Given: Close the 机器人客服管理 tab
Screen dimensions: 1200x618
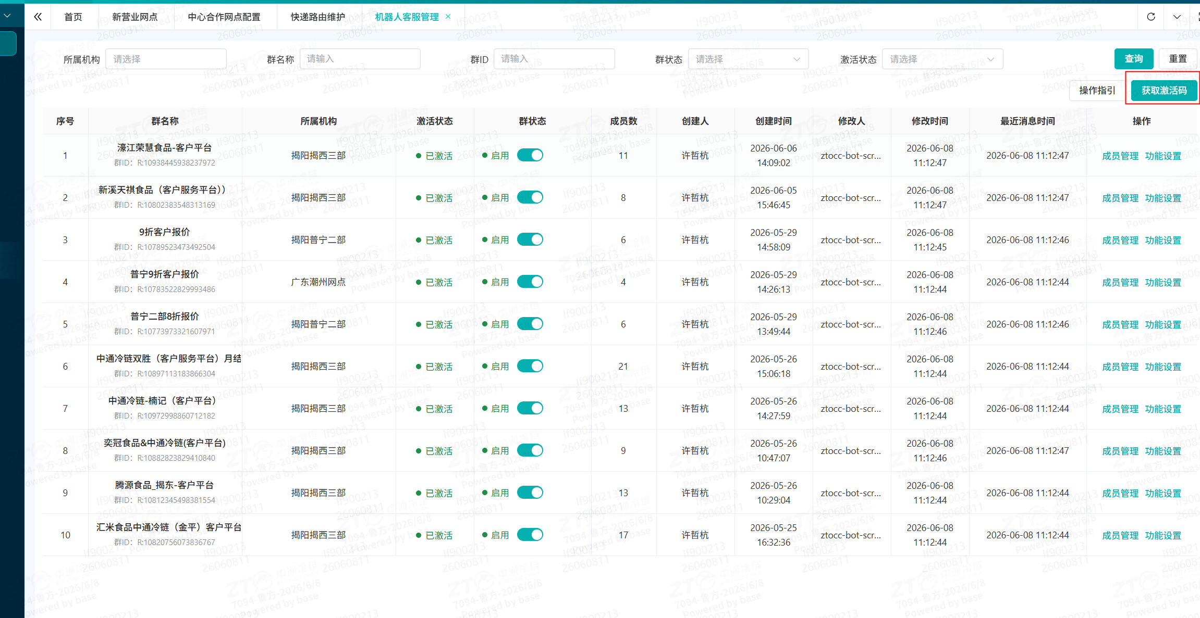Looking at the screenshot, I should tap(448, 17).
